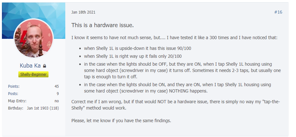The height and width of the screenshot is (137, 296).
Task: Open the #16 post permalink
Action: click(278, 12)
